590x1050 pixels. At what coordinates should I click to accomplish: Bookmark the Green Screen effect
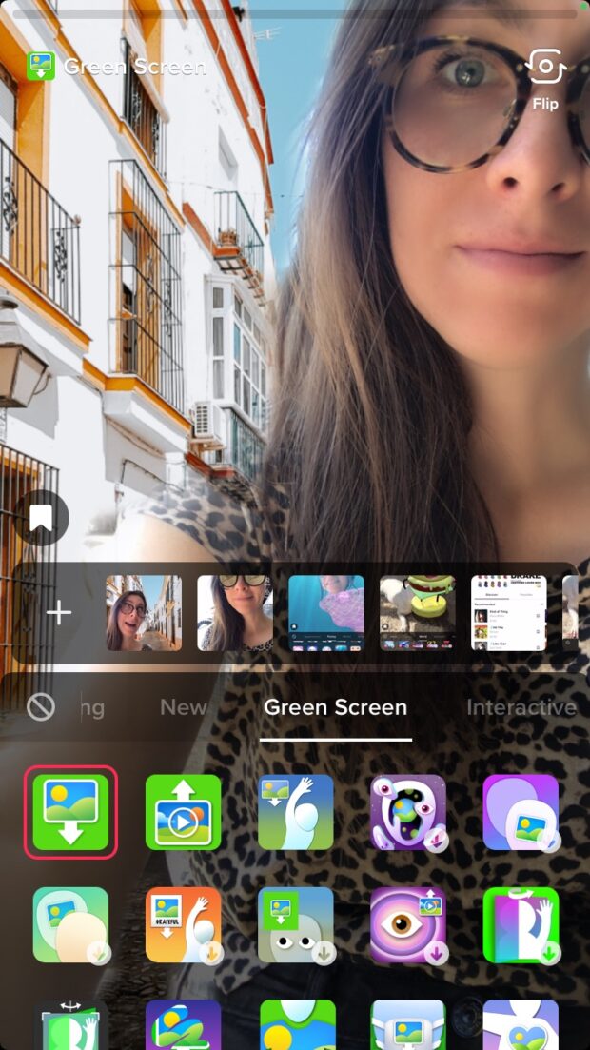[41, 518]
